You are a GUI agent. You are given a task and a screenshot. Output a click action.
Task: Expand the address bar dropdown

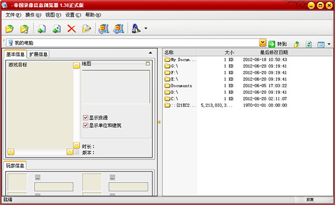click(x=262, y=43)
